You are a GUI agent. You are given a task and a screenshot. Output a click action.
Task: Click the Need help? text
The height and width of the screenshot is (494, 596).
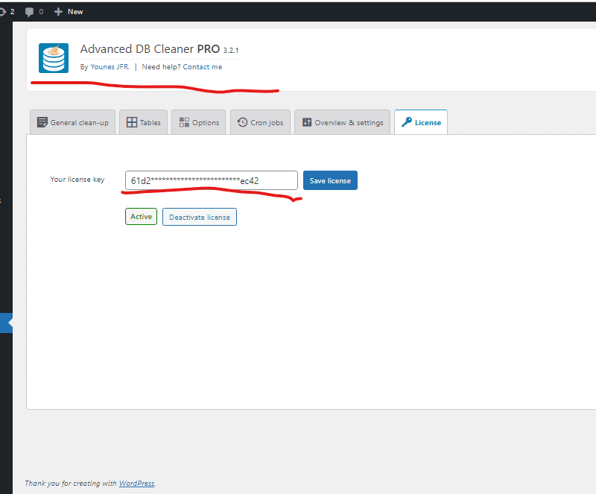(161, 67)
